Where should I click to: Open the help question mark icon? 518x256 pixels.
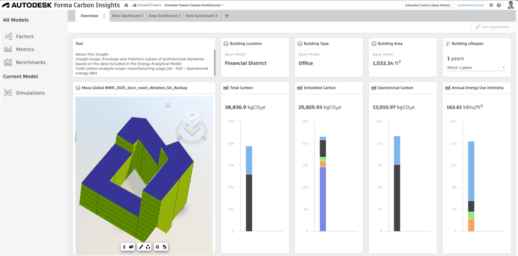(x=498, y=5)
